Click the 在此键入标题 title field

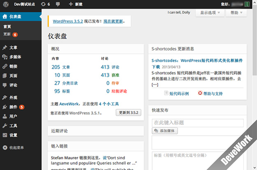(198, 123)
